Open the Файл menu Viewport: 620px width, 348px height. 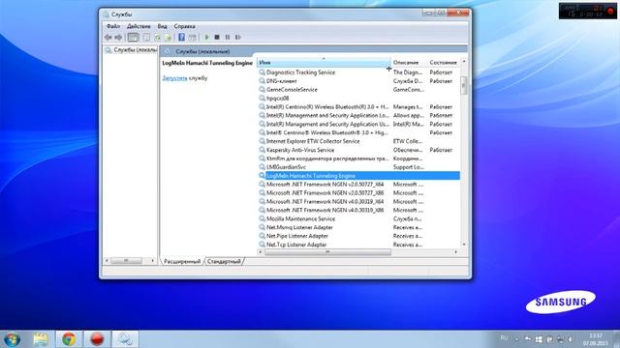pos(113,26)
